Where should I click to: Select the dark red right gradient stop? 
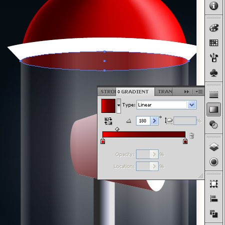point(185,141)
